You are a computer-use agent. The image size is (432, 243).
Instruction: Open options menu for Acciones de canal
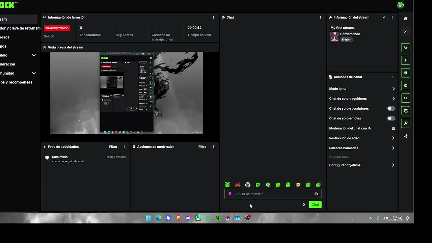tap(392, 77)
